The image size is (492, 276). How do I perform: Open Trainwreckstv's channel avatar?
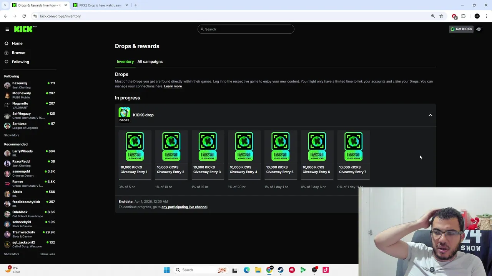click(x=7, y=234)
